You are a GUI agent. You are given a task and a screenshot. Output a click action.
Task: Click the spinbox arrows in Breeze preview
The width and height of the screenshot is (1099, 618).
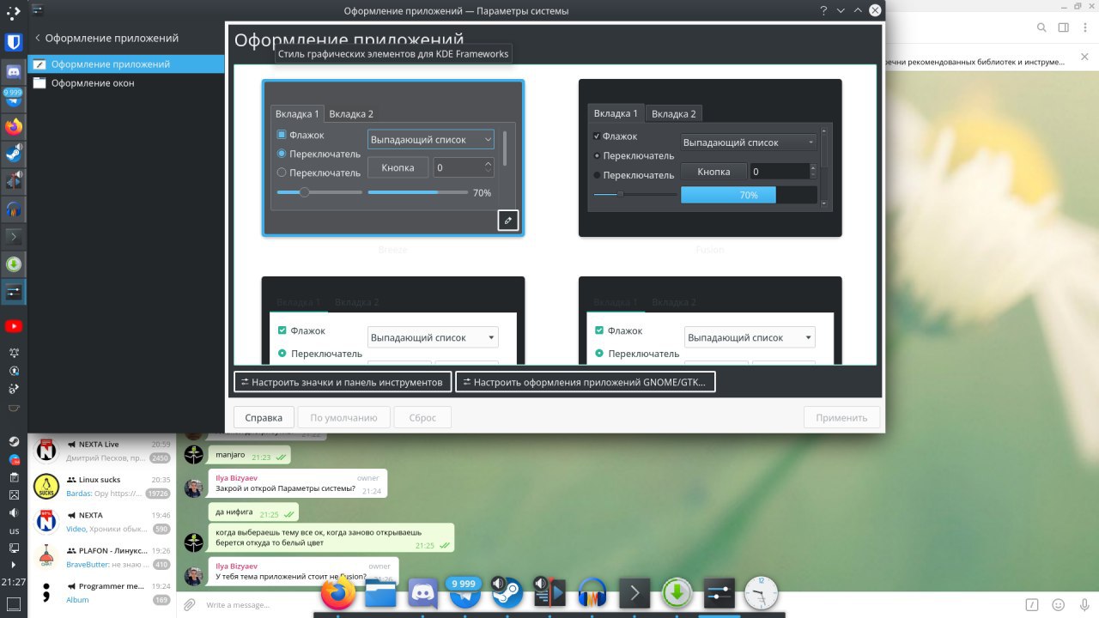tap(489, 167)
